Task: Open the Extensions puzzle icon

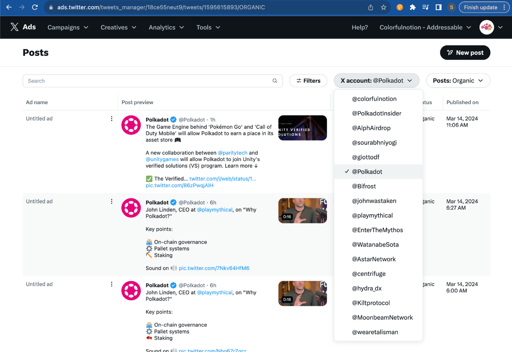Action: coord(413,7)
